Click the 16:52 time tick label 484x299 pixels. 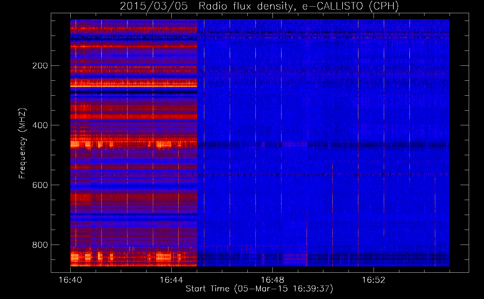pos(374,280)
